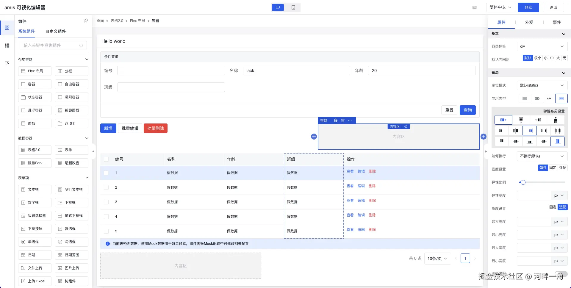The image size is (571, 288).
Task: Click the 重置 reset button
Action: click(x=449, y=110)
